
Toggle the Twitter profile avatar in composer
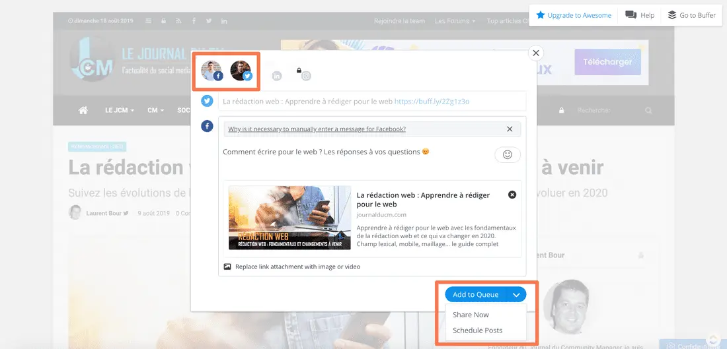tap(241, 71)
